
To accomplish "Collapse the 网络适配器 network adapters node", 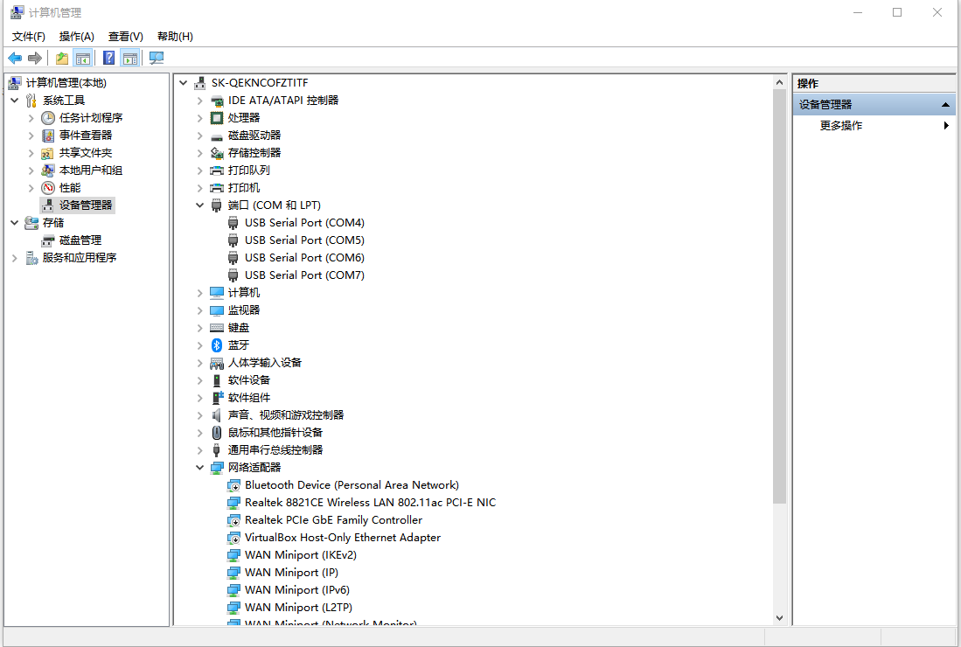I will 200,467.
